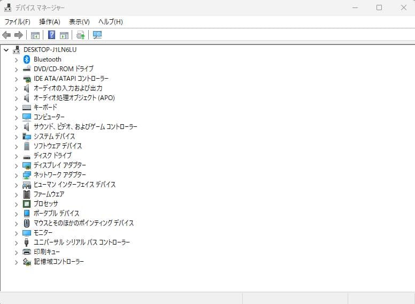Screen dimensions: 415x304
Task: Click the ファームウェア chip icon
Action: point(27,194)
